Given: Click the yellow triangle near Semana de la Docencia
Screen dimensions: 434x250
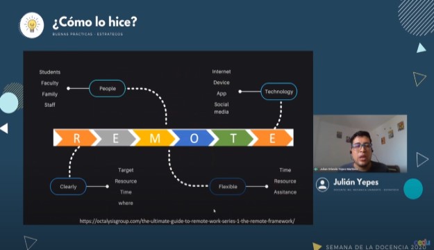Looking at the screenshot, I should pos(317,246).
